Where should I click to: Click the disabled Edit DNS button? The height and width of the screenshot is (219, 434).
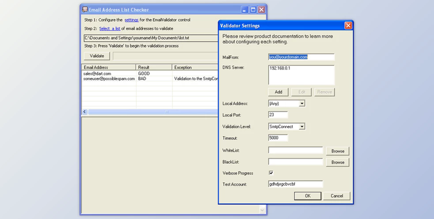tap(301, 92)
